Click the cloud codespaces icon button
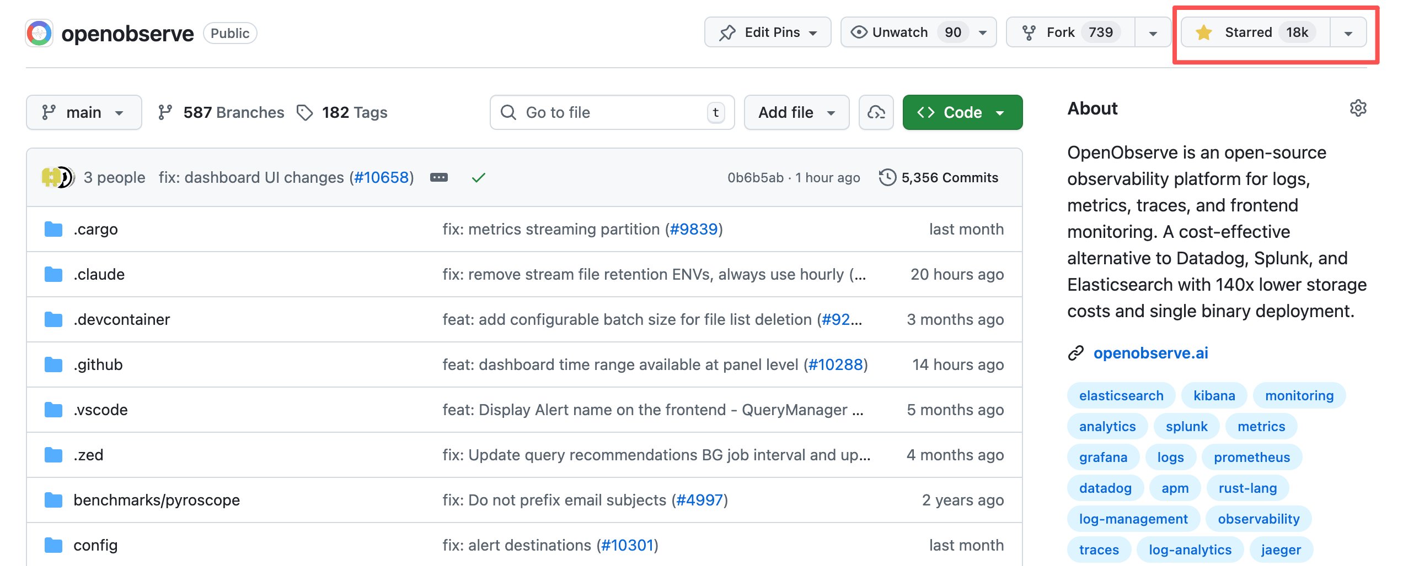This screenshot has width=1403, height=566. (876, 112)
